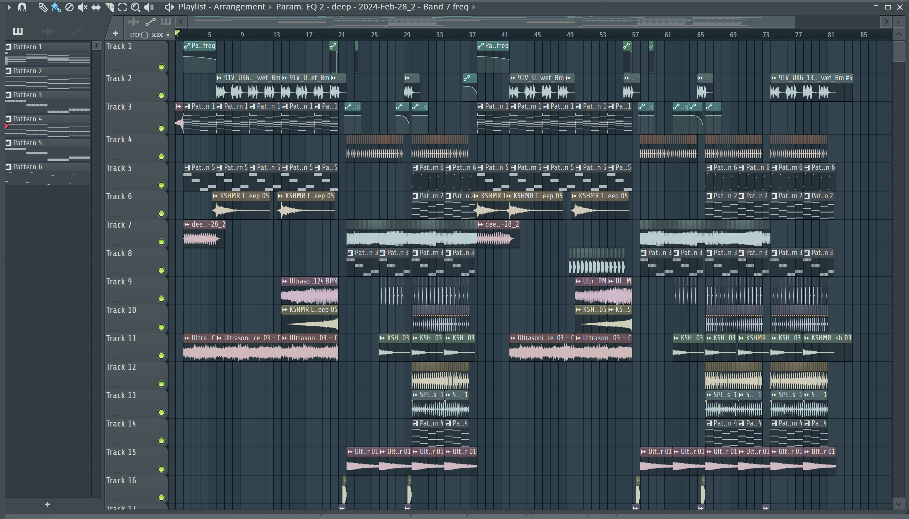909x519 pixels.
Task: Focus automation clips via curve icon
Action: pos(150,22)
